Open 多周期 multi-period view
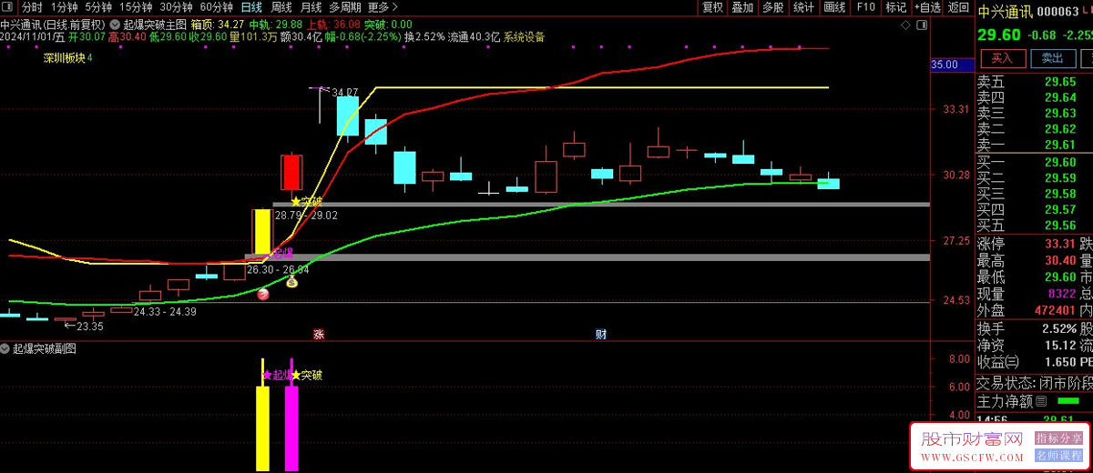Image resolution: width=1093 pixels, height=473 pixels. click(345, 7)
